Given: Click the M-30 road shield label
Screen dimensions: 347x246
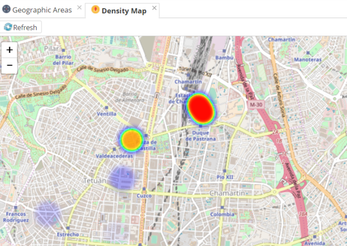Looking at the screenshot, I should [x=255, y=104].
